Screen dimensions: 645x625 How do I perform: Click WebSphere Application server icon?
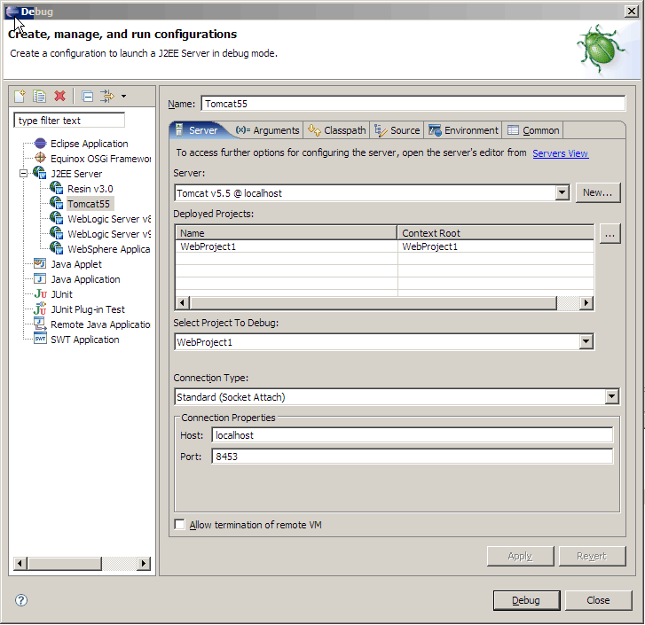(x=57, y=248)
